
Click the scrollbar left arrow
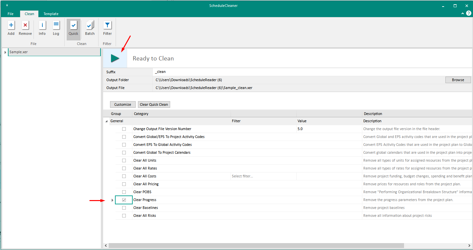pyautogui.click(x=106, y=245)
